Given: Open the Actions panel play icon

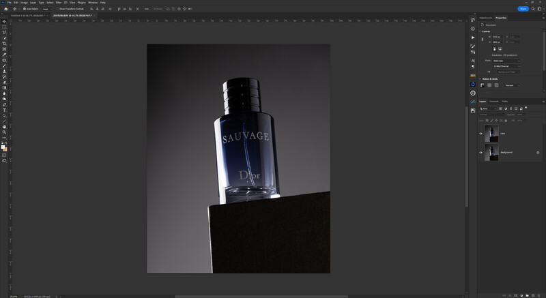Looking at the screenshot, I should click(473, 38).
